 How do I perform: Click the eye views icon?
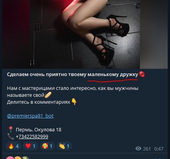[x=138, y=149]
